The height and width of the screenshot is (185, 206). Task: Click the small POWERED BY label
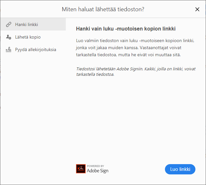95,166
